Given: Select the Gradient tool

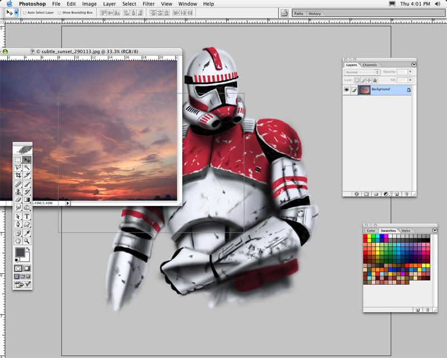Looking at the screenshot, I should pos(27,200).
